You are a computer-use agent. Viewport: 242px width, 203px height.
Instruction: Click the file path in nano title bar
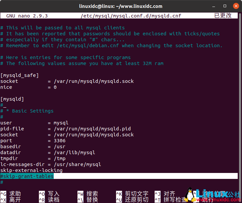[x=131, y=16]
